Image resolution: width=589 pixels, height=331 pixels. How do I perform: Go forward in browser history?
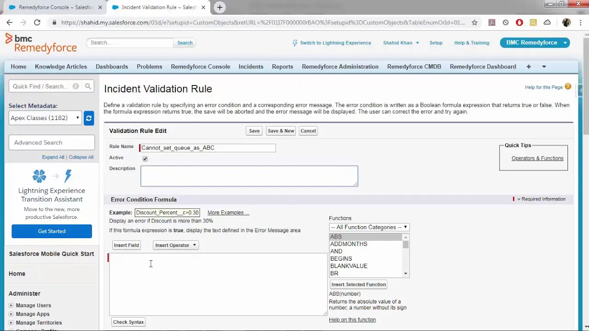click(x=23, y=23)
